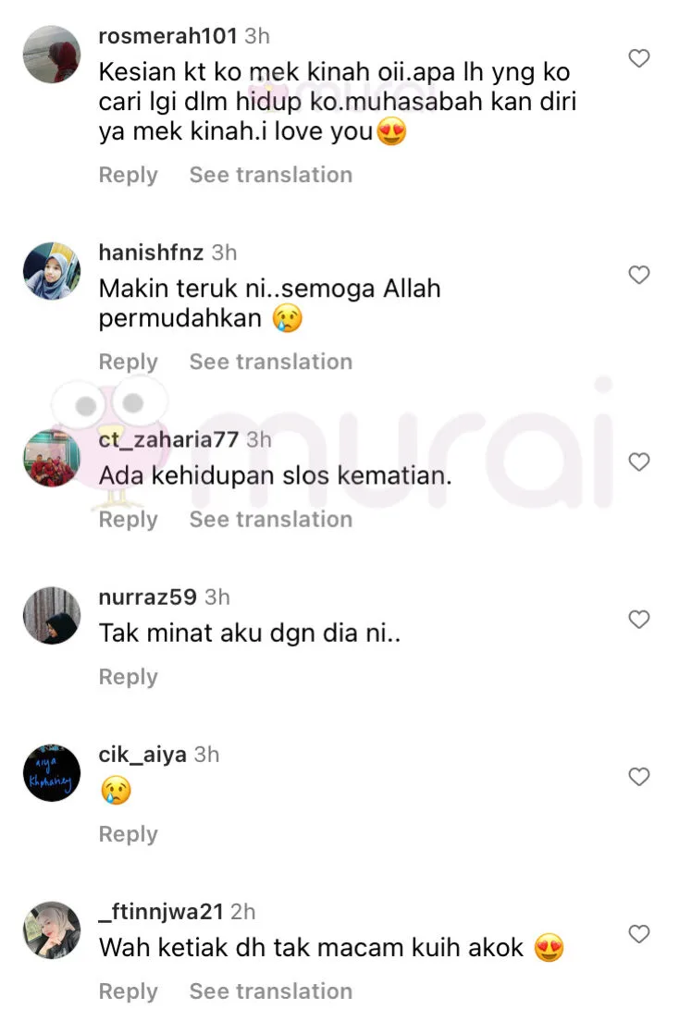Translate ct_zaharia77's comment
This screenshot has width=692, height=1021.
tap(271, 519)
